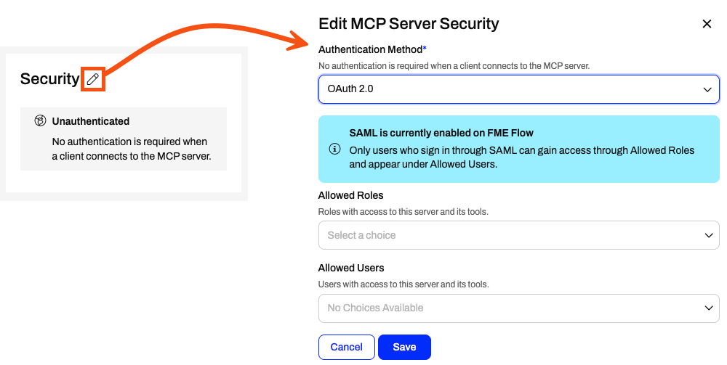Click the pencil edit icon beside Security
Screen dimensions: 727x365
[x=93, y=79]
